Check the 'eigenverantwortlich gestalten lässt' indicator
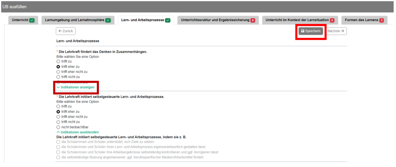 point(58,147)
